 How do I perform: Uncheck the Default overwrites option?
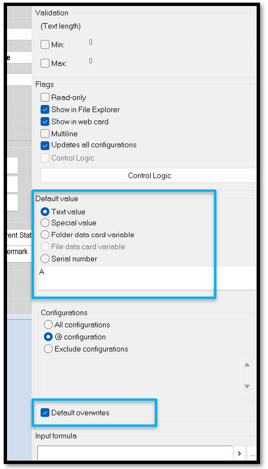pyautogui.click(x=45, y=413)
